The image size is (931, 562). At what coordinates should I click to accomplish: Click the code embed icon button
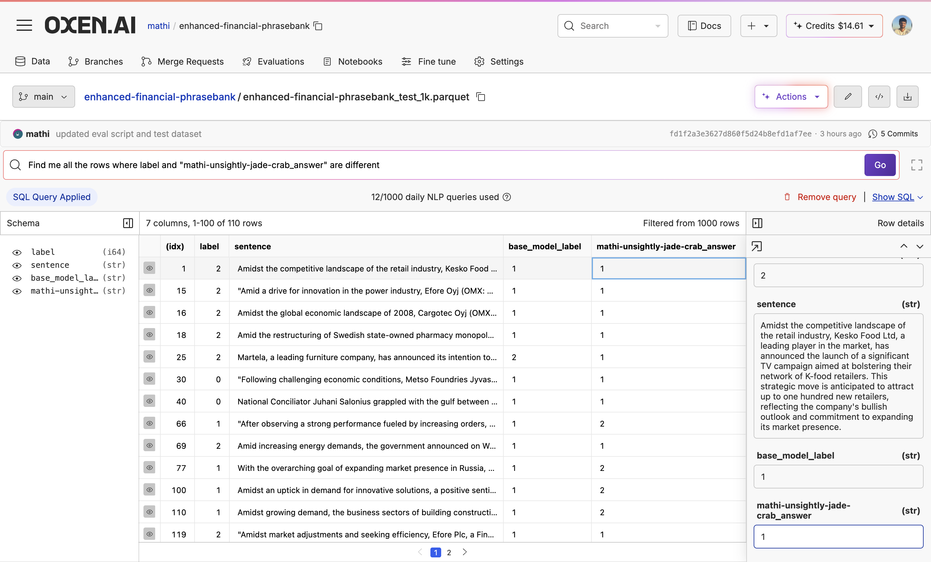click(x=879, y=97)
